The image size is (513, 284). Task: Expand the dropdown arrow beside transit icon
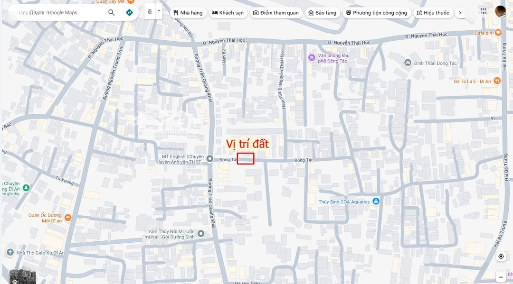pyautogui.click(x=159, y=11)
